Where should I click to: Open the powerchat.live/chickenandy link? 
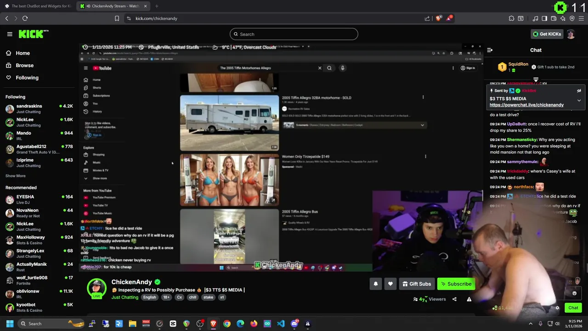coord(526,105)
